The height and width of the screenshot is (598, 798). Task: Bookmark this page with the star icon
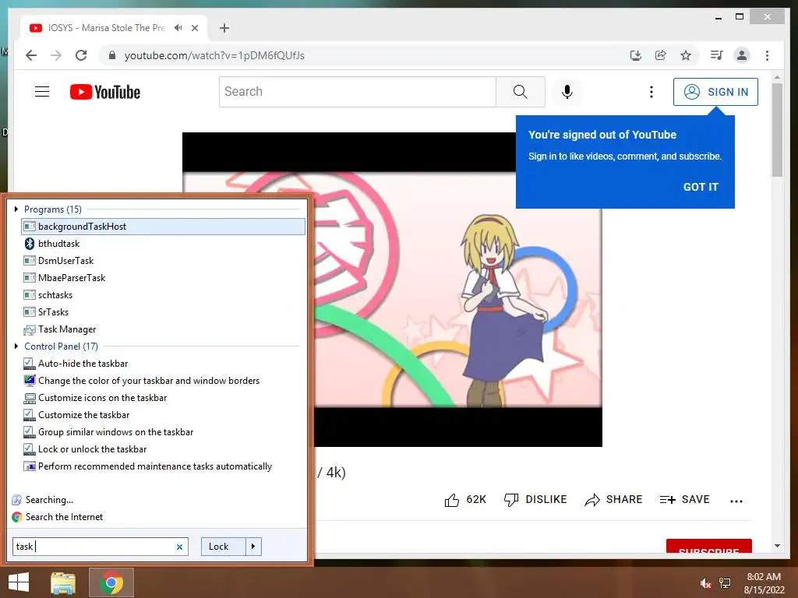pyautogui.click(x=686, y=55)
